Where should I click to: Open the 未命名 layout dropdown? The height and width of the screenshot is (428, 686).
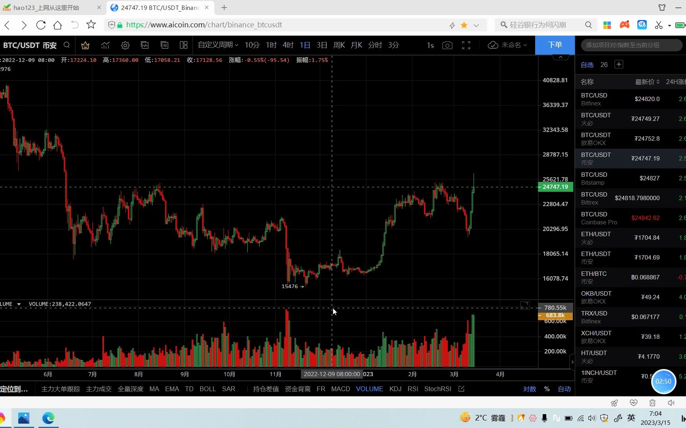tap(514, 45)
